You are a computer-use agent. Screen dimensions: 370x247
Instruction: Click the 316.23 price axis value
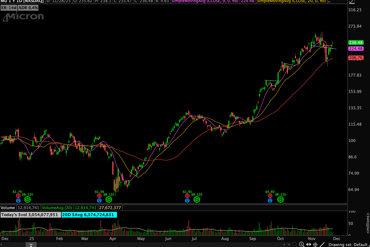[355, 10]
